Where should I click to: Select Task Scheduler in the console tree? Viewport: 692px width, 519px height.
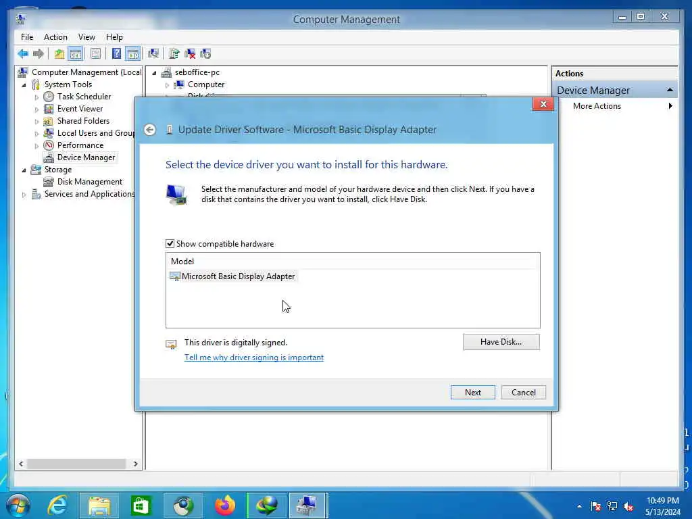click(x=84, y=97)
